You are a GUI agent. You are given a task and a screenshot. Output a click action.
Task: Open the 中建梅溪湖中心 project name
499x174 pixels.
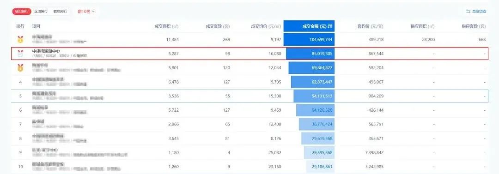46,51
